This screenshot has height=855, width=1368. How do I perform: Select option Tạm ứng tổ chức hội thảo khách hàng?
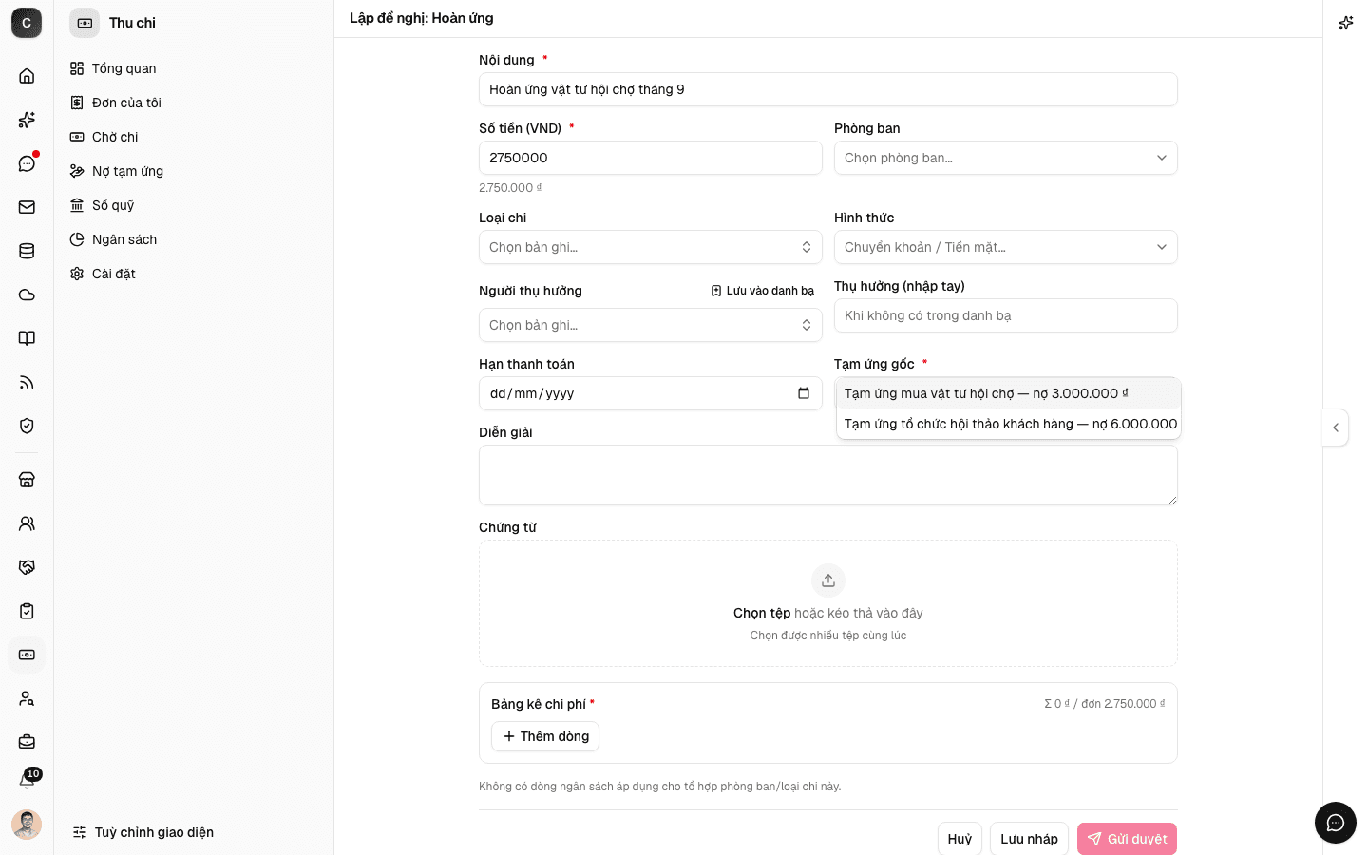[x=1009, y=424]
